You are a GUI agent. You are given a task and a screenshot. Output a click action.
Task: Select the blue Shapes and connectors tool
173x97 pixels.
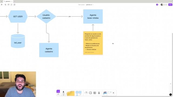click(78, 93)
